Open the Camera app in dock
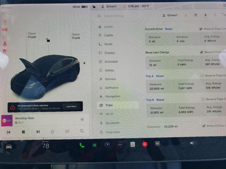The image size is (226, 169). [107, 145]
